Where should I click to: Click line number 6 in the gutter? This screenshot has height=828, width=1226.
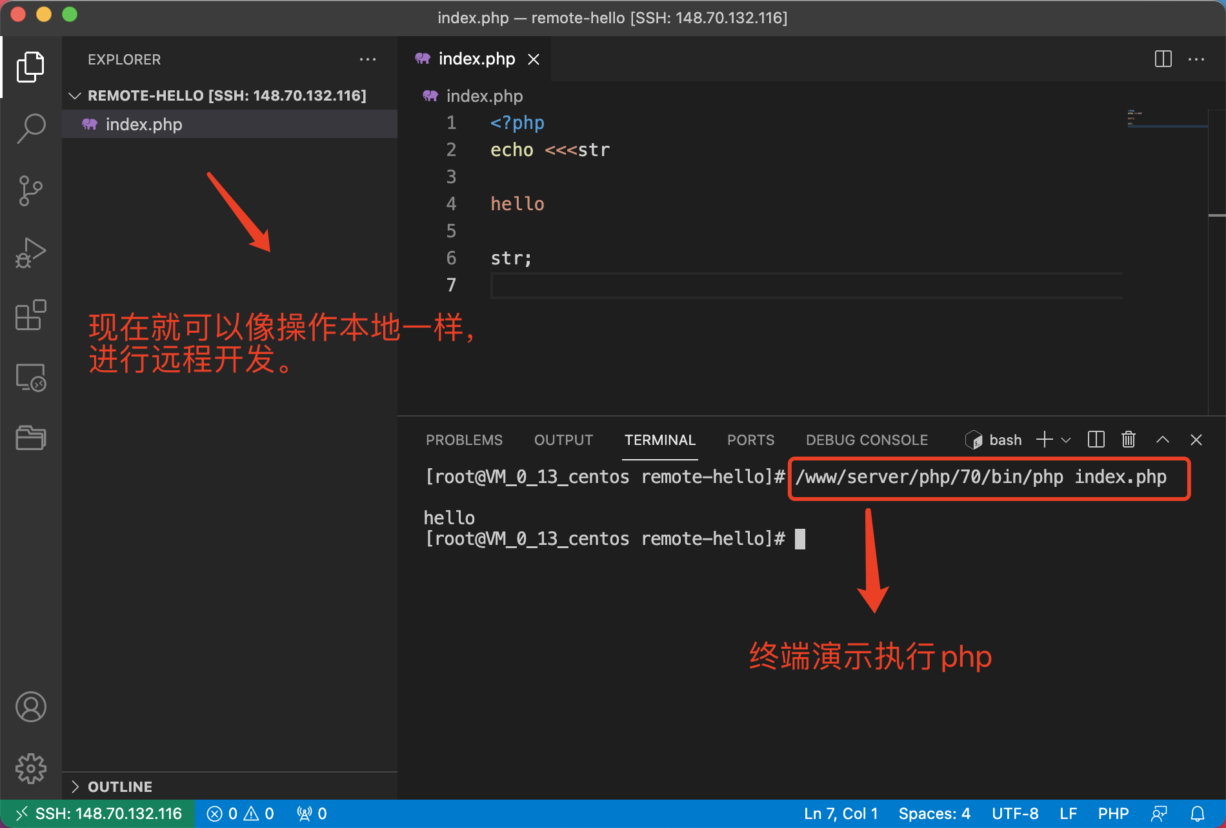tap(451, 258)
